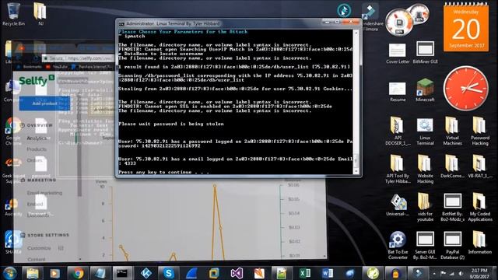
Task: Switch to Chrome in the taskbar
Action: [x=78, y=273]
